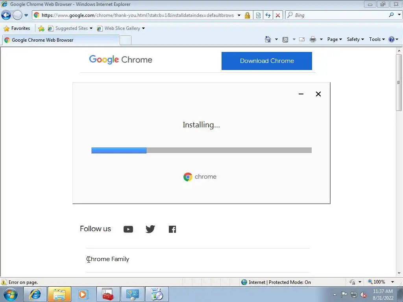The width and height of the screenshot is (403, 302).
Task: Open the search provider dropdown
Action: pyautogui.click(x=399, y=15)
